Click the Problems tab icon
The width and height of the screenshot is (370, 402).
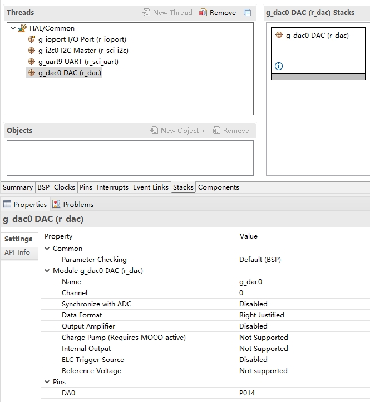pyautogui.click(x=56, y=204)
